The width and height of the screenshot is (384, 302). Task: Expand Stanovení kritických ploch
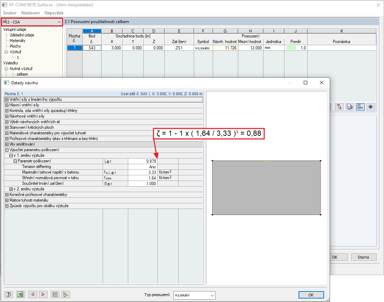pyautogui.click(x=7, y=127)
